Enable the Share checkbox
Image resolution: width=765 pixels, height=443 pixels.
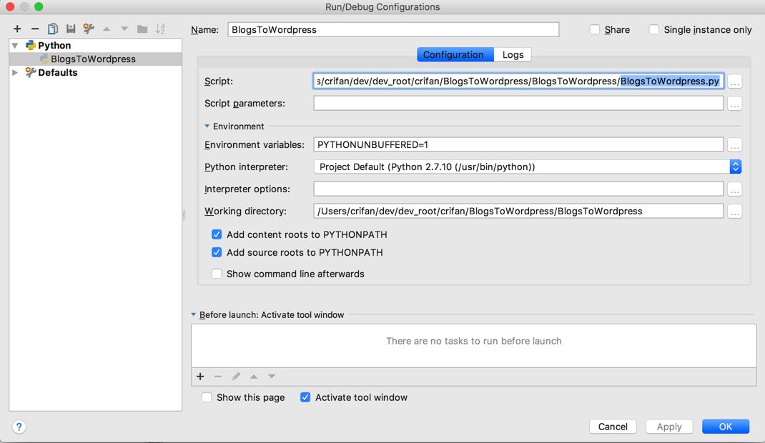pyautogui.click(x=595, y=29)
